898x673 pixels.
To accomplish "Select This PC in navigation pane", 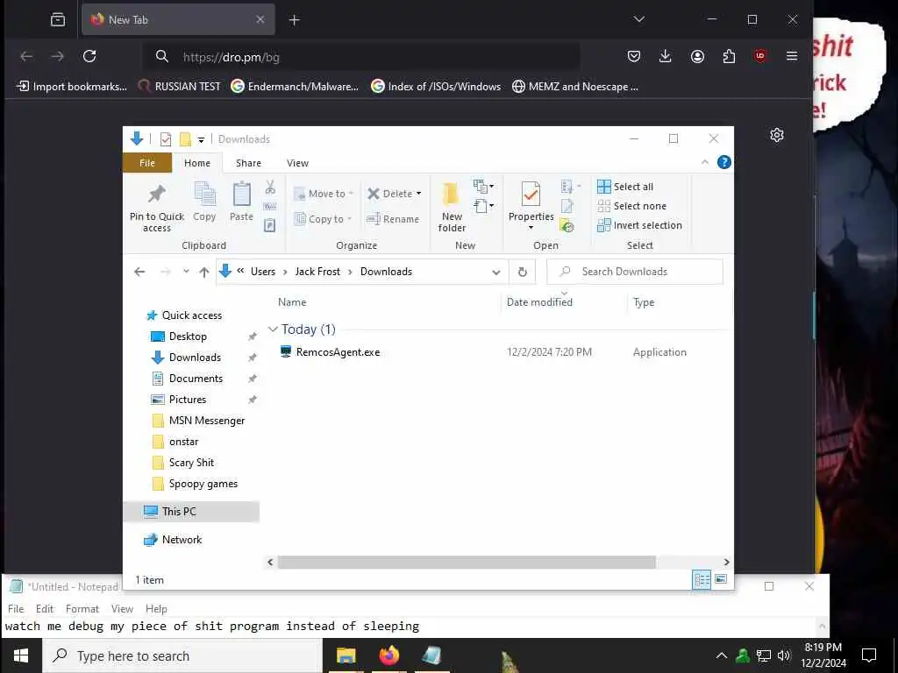I will [191, 512].
